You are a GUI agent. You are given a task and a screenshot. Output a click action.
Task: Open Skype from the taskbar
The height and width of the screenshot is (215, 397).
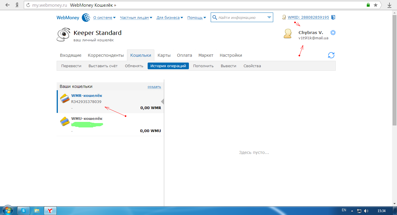24,210
